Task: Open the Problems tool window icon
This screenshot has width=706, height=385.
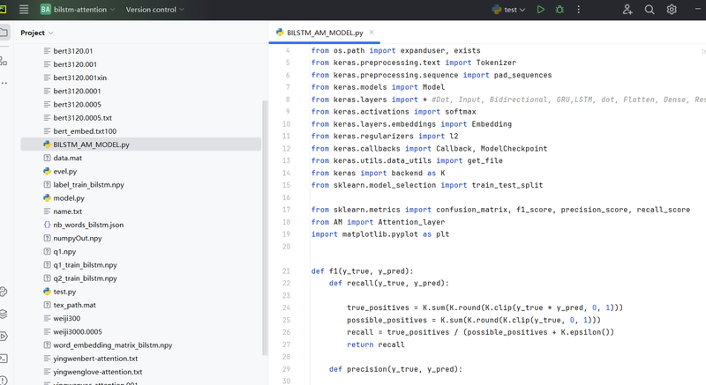Action: (x=4, y=380)
